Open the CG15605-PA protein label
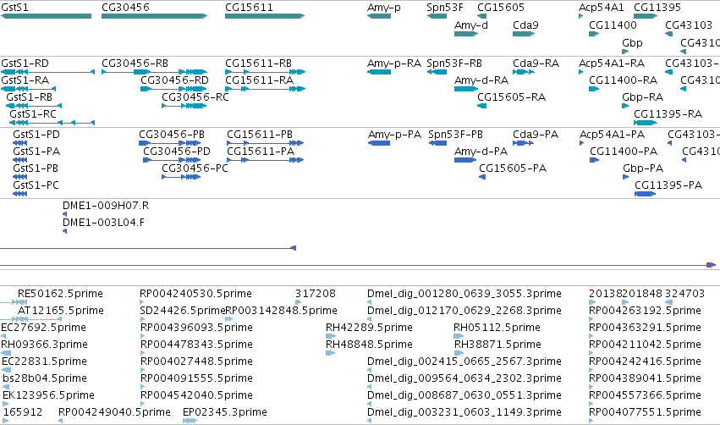720x425 pixels. [x=513, y=168]
